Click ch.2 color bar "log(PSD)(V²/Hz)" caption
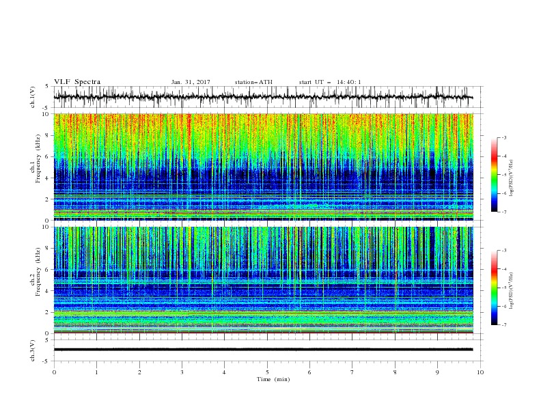The width and height of the screenshot is (541, 418). point(512,291)
